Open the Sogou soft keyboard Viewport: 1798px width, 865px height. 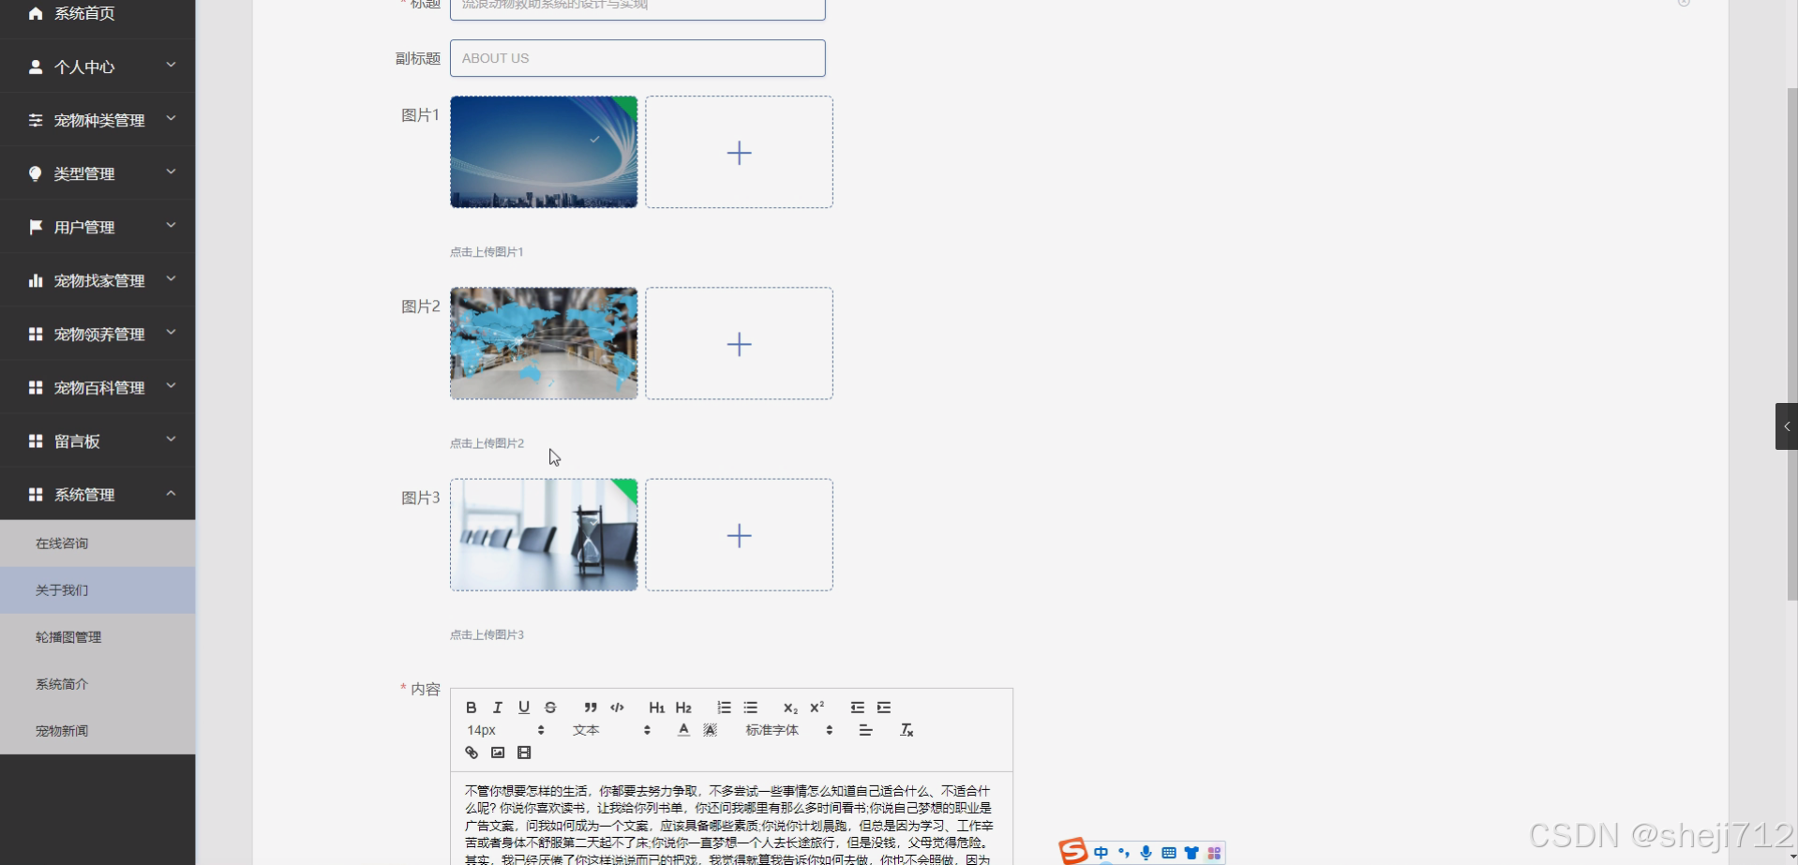point(1169,853)
